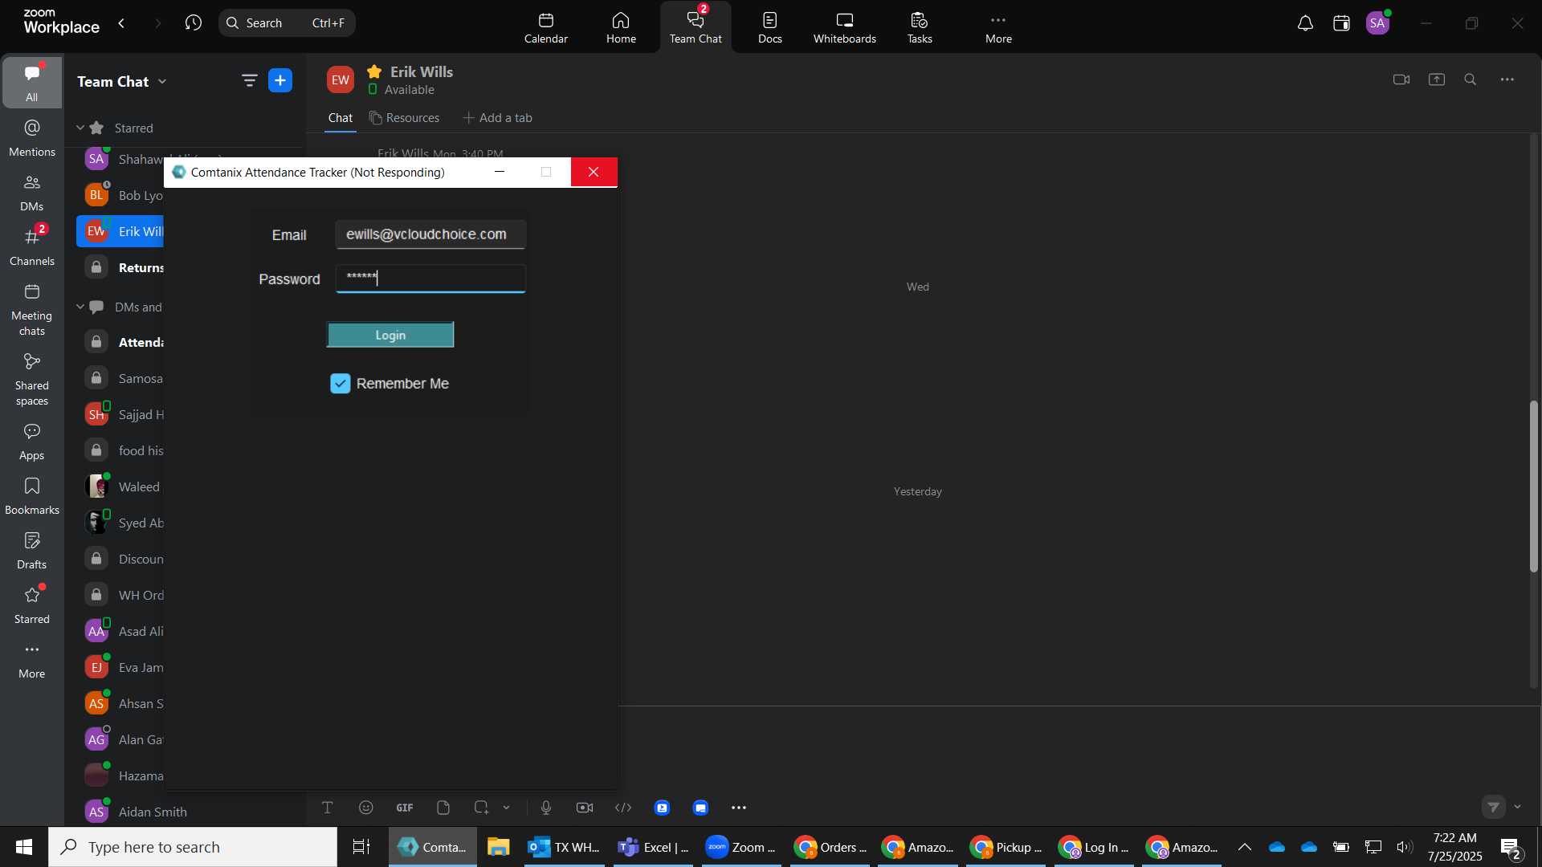This screenshot has height=867, width=1542.
Task: Go back using the navigation arrow
Action: (x=121, y=23)
